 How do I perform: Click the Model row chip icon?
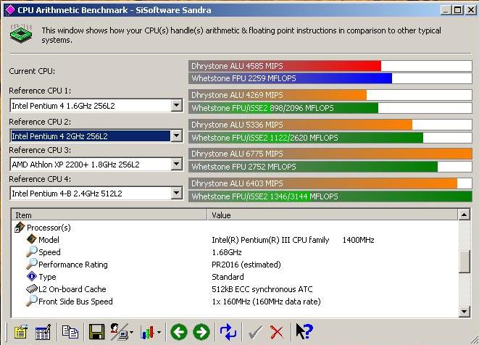tap(32, 239)
